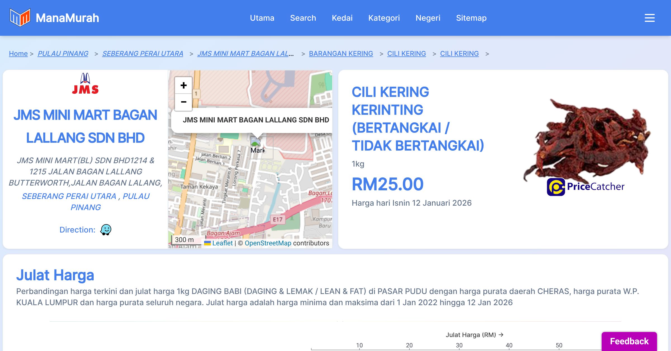Zoom out on the store map
This screenshot has width=671, height=351.
click(x=183, y=102)
